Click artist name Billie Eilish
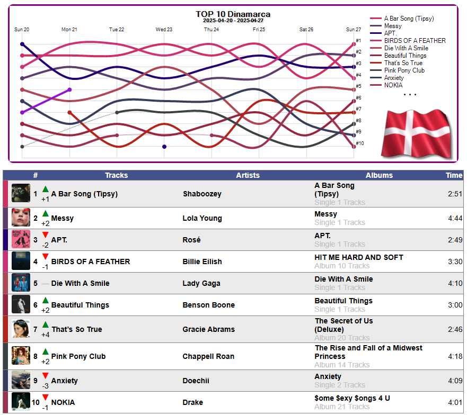The width and height of the screenshot is (467, 415). pos(202,261)
